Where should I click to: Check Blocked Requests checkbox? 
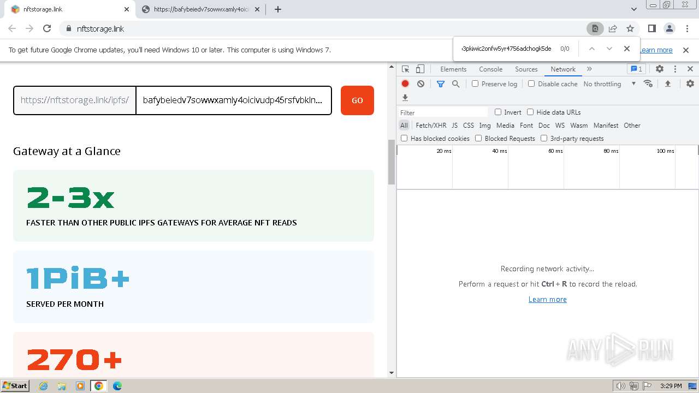coord(478,138)
